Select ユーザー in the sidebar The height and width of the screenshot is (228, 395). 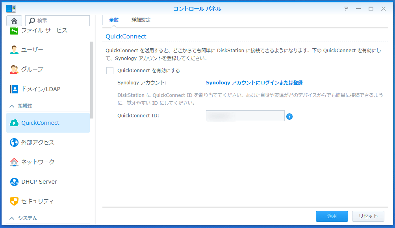point(48,50)
